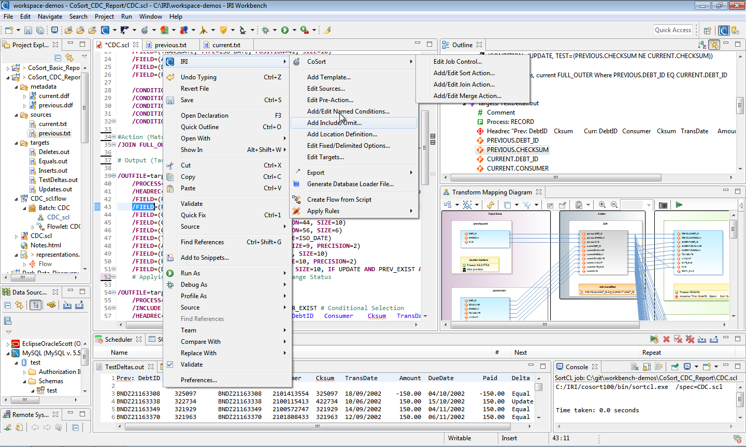This screenshot has height=447, width=746.
Task: Open the Window menu in menu bar
Action: pyautogui.click(x=151, y=17)
